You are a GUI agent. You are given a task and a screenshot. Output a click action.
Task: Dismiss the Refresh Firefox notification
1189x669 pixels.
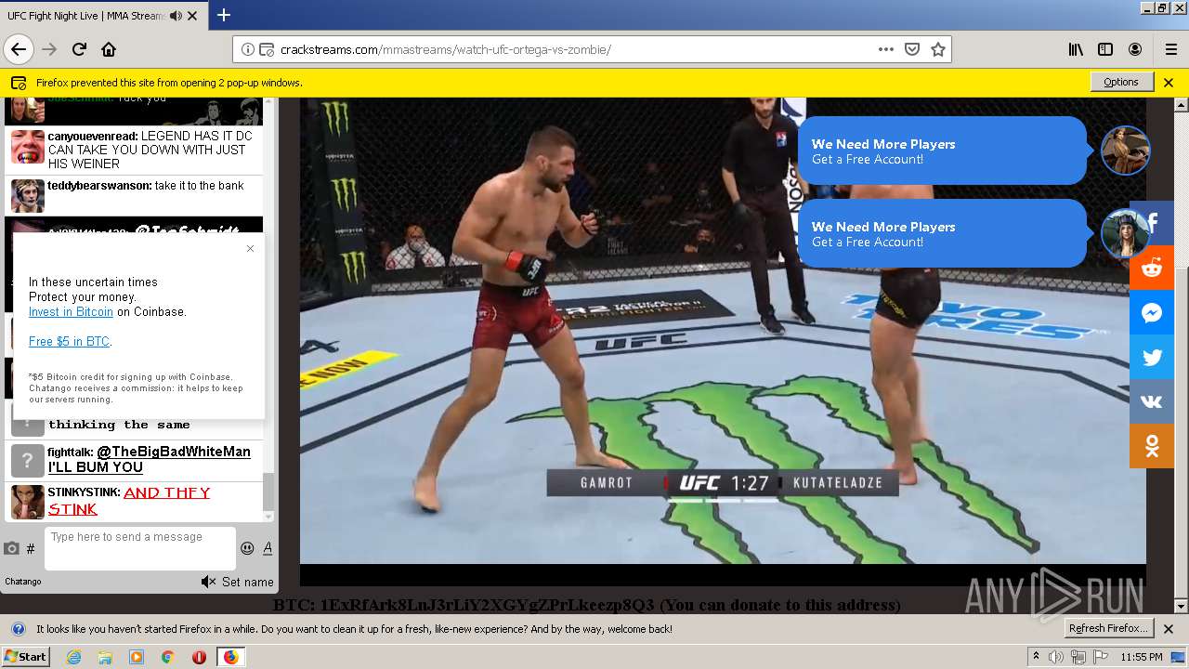1169,628
